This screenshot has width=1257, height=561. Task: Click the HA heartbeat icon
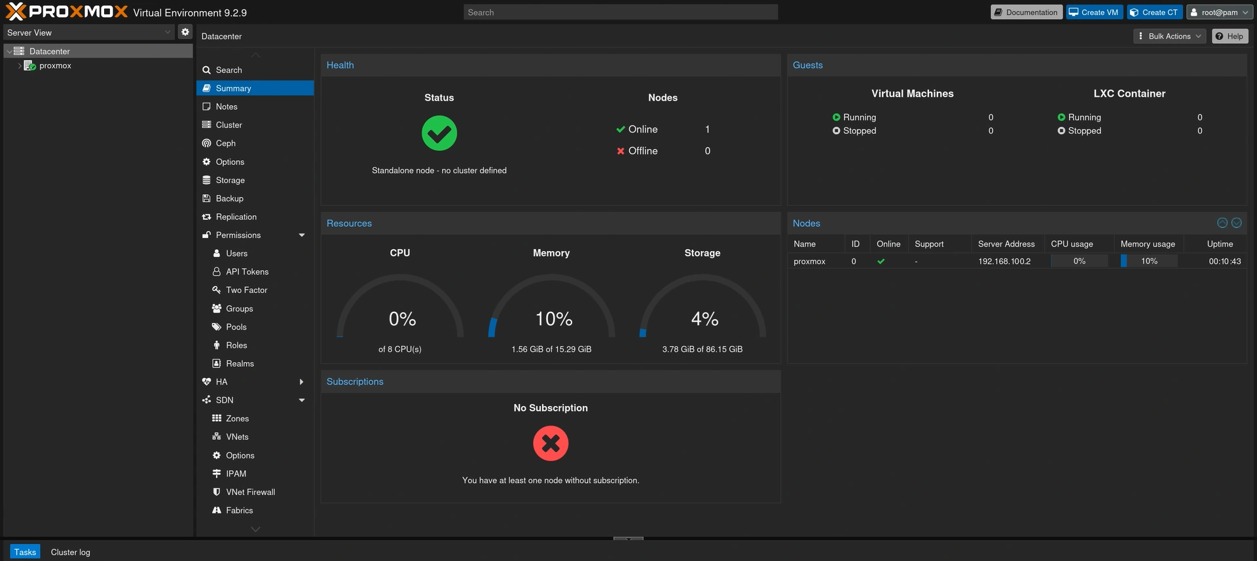click(x=206, y=381)
